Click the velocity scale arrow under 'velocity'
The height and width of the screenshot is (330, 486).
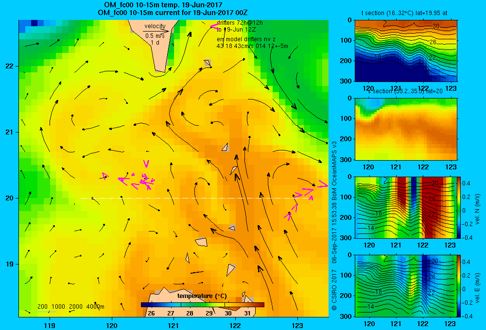[156, 31]
